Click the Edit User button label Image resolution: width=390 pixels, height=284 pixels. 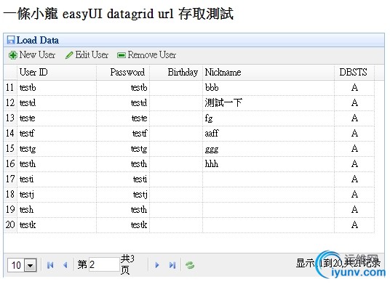tap(92, 55)
